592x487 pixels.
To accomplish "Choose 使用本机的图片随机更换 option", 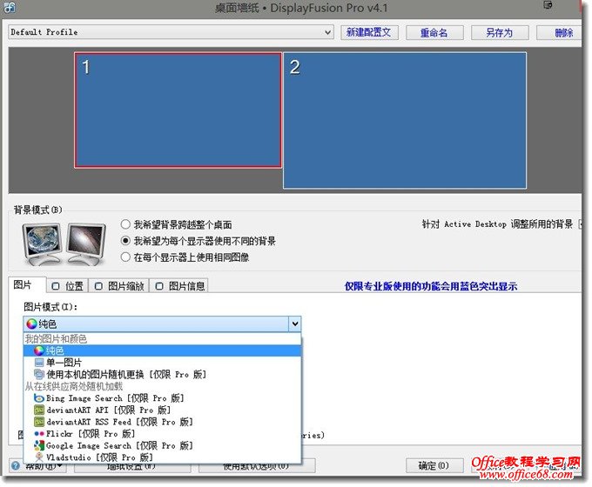I will click(x=162, y=374).
